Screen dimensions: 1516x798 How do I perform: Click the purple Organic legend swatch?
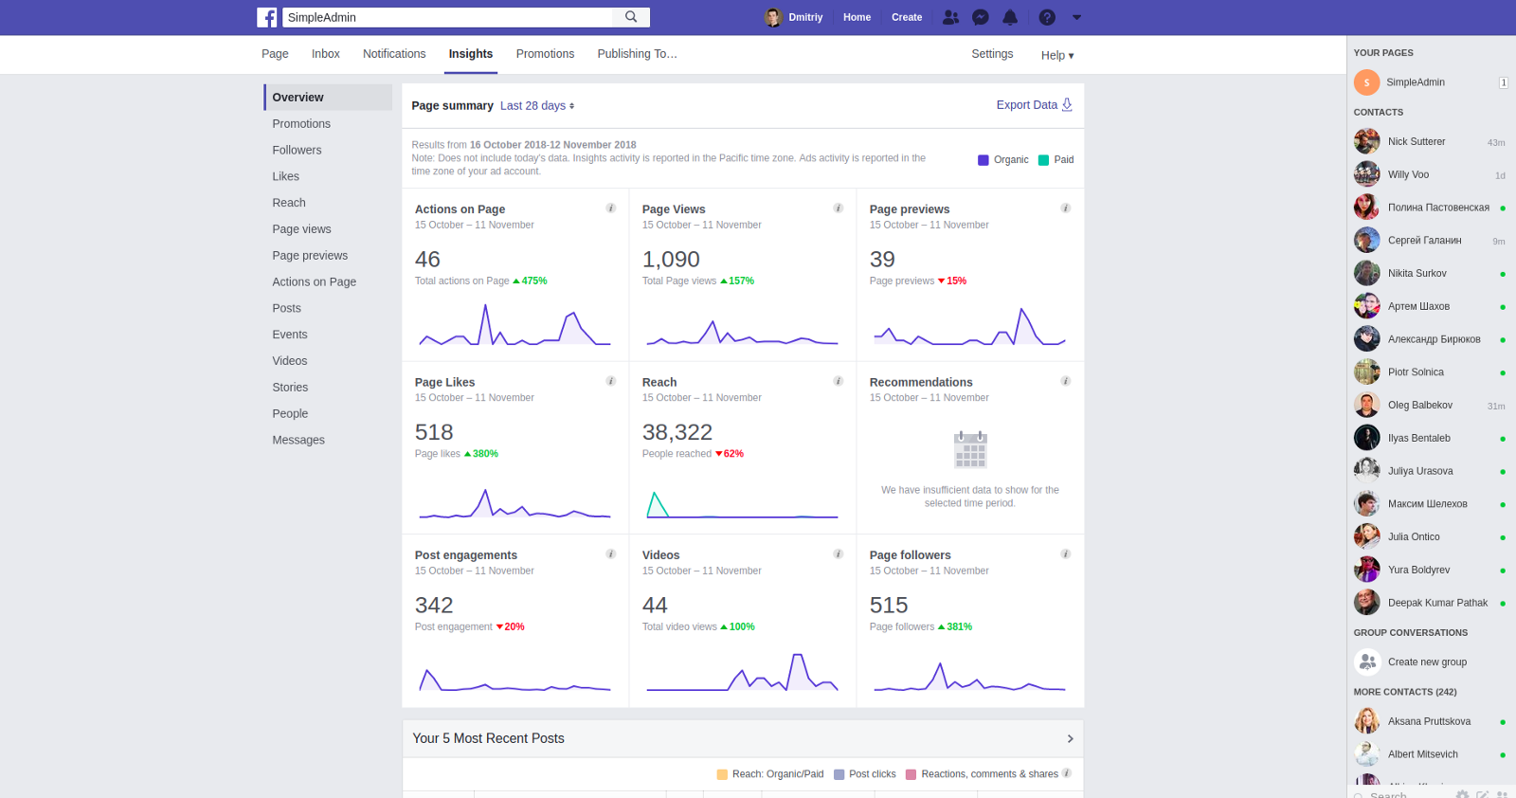click(x=984, y=160)
